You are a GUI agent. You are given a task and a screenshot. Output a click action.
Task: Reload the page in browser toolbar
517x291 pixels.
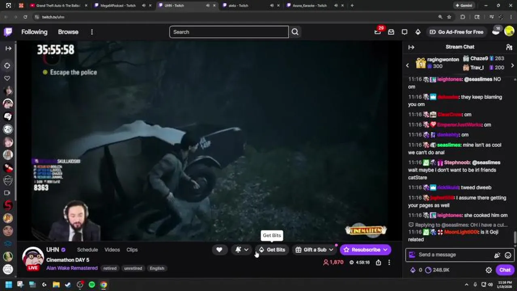click(x=25, y=17)
